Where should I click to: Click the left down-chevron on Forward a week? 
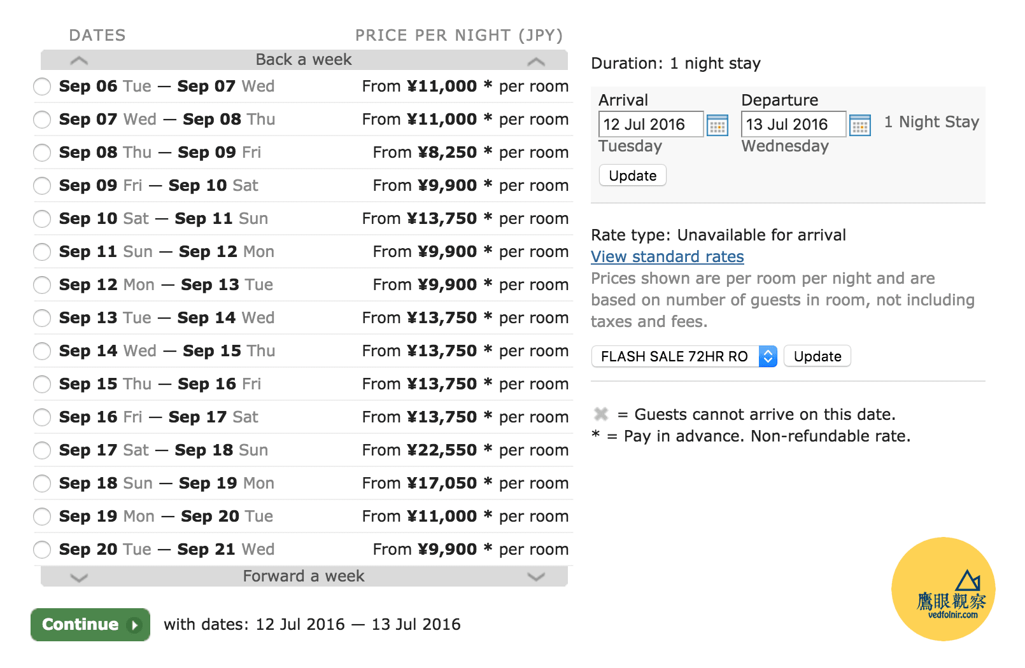point(79,577)
